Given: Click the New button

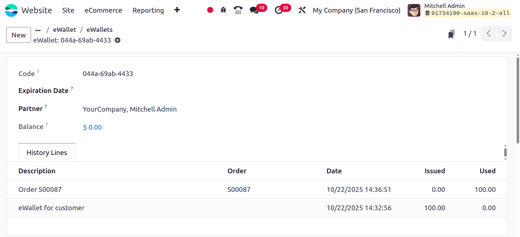Looking at the screenshot, I should tap(19, 35).
